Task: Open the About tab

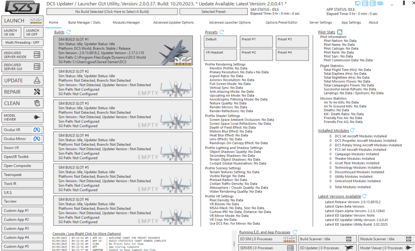Action: (373, 22)
